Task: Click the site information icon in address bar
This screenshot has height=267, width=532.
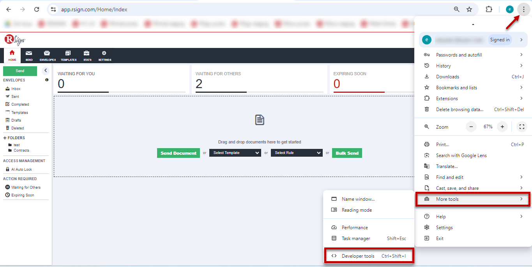Action: click(54, 9)
